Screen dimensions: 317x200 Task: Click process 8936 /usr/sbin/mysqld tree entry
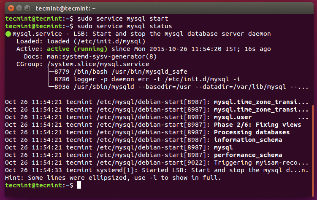181,87
